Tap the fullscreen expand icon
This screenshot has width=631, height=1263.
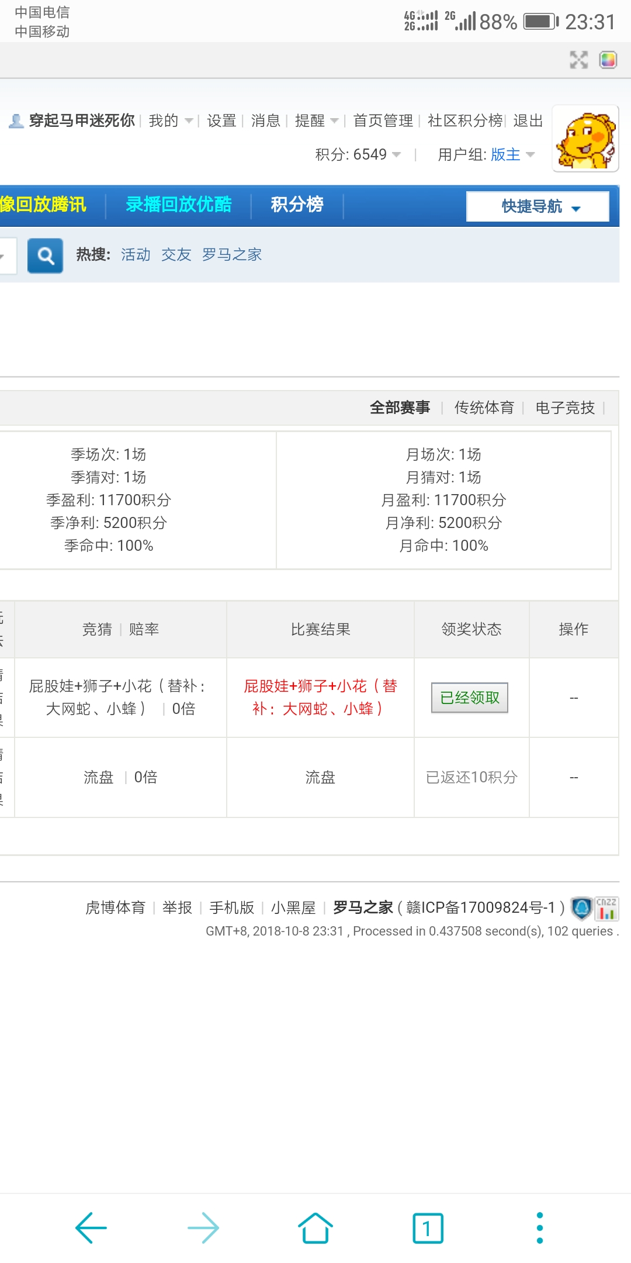click(578, 60)
